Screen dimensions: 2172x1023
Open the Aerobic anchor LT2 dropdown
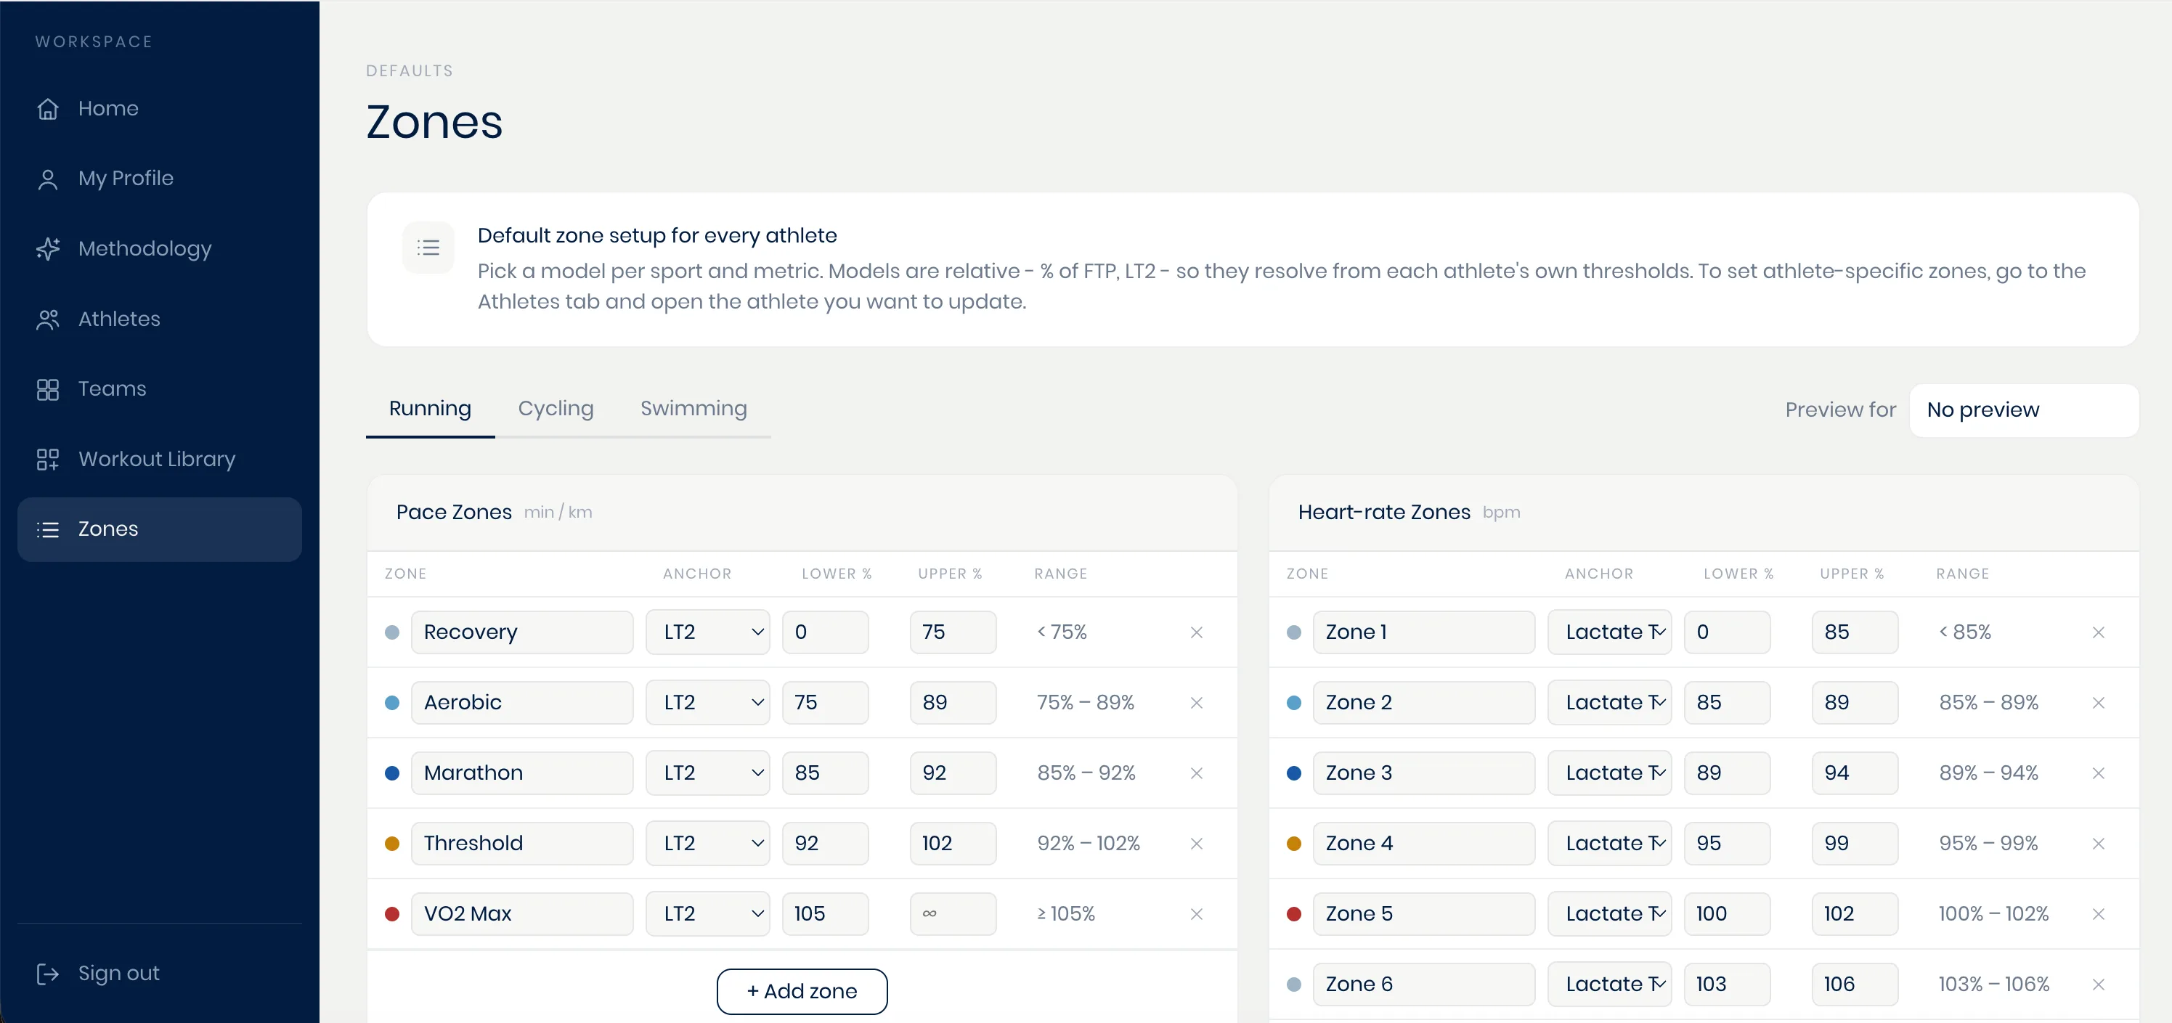pos(708,703)
